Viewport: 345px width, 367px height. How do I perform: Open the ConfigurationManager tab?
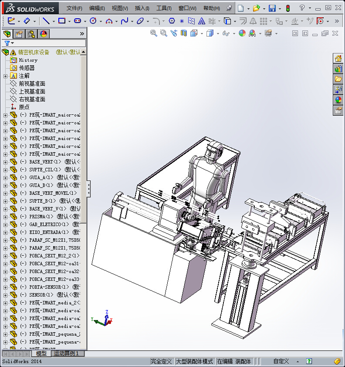coord(31,34)
